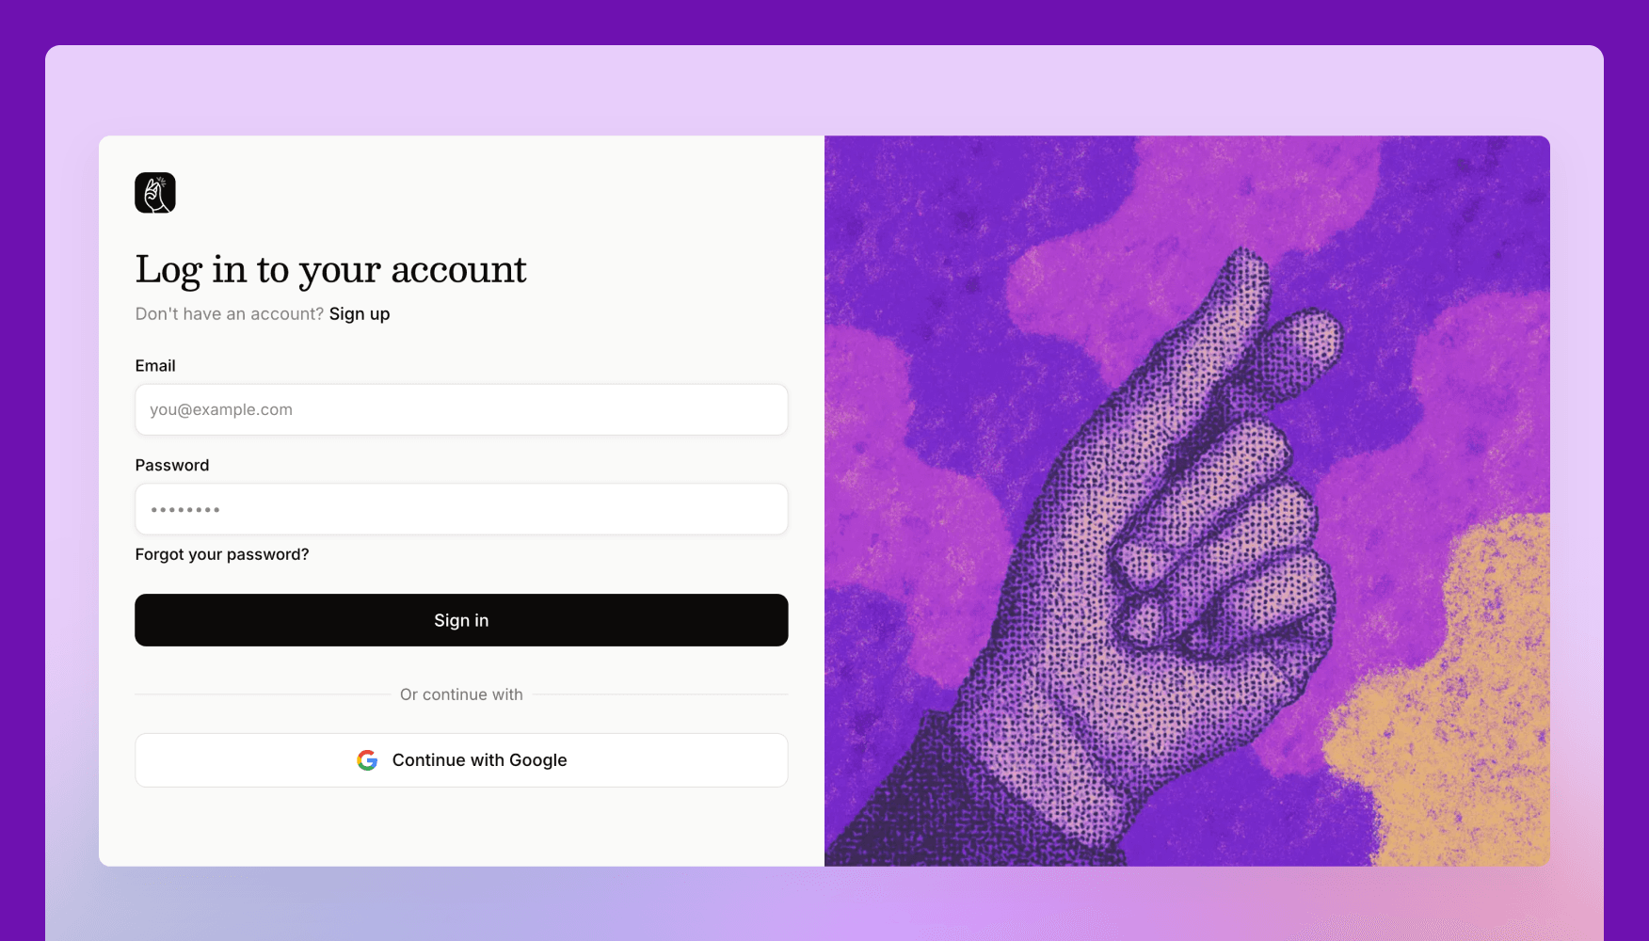Image resolution: width=1649 pixels, height=941 pixels.
Task: Click the Or continue with divider text
Action: click(461, 694)
